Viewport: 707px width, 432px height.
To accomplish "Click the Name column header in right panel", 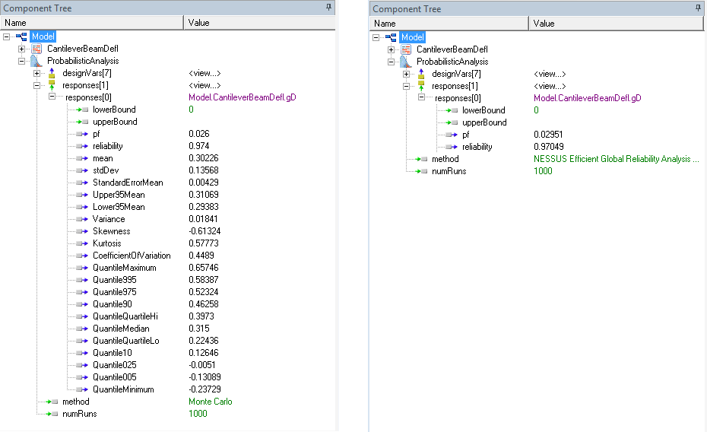I will coord(449,24).
